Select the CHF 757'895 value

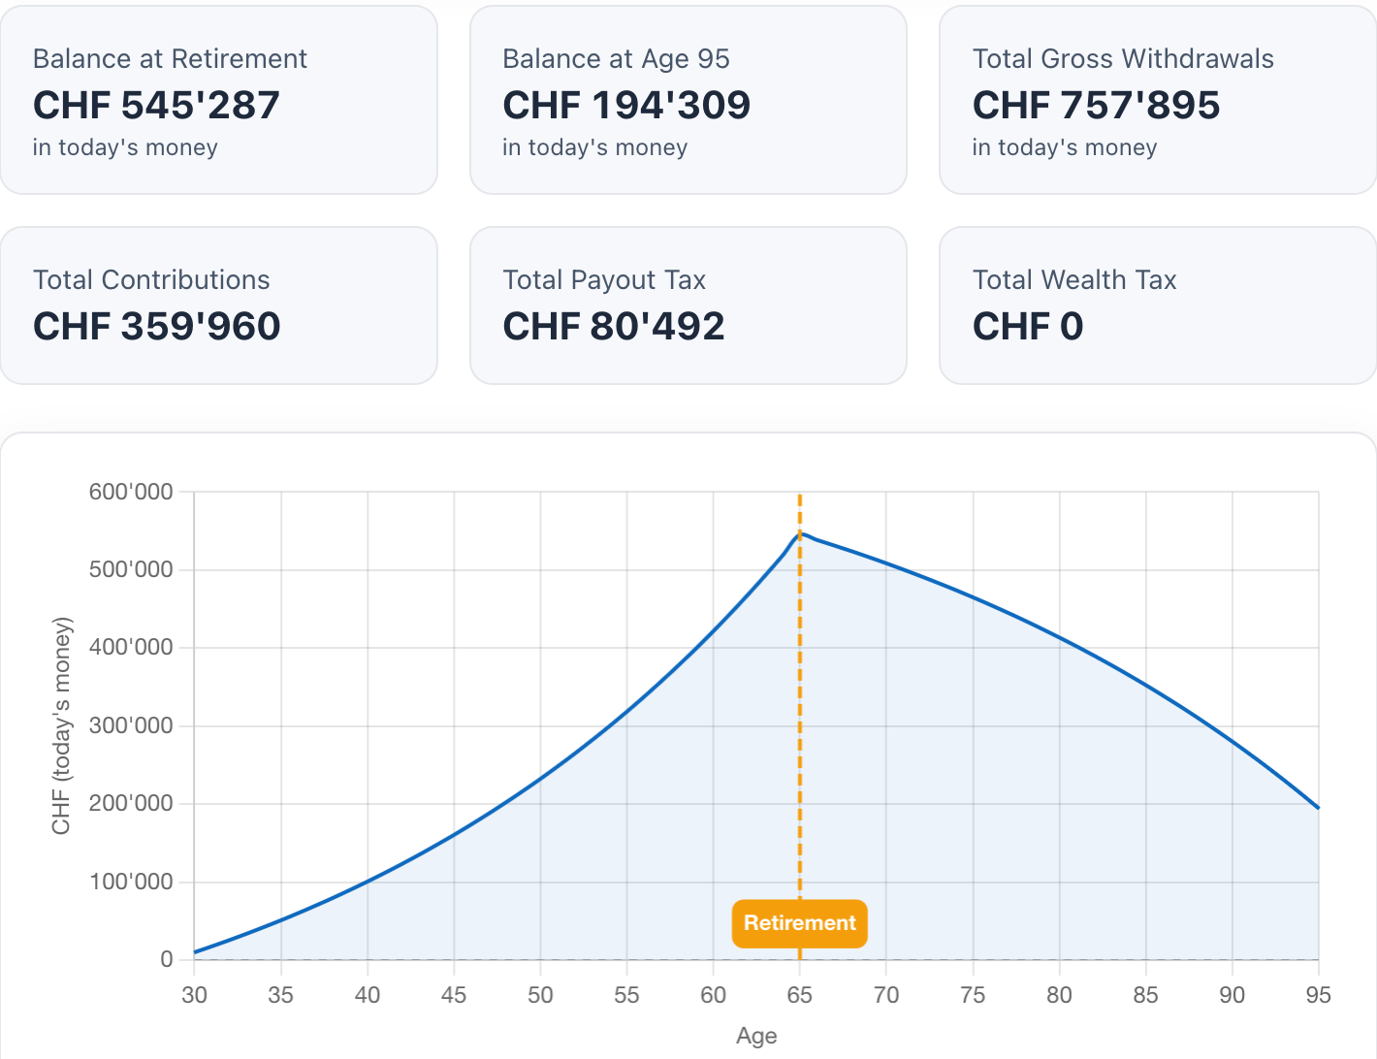1096,105
